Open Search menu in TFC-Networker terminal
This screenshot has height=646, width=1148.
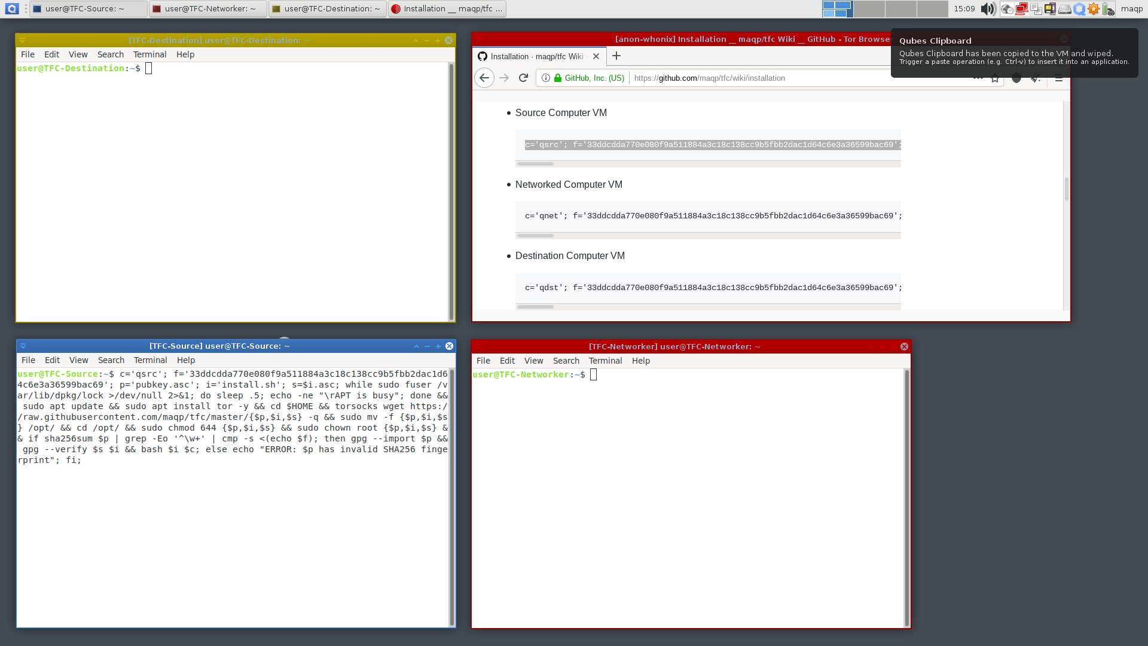[x=566, y=361]
